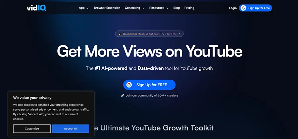The height and width of the screenshot is (139, 298).
Task: Click the large Sign Up for FREE button
Action: pos(149,85)
